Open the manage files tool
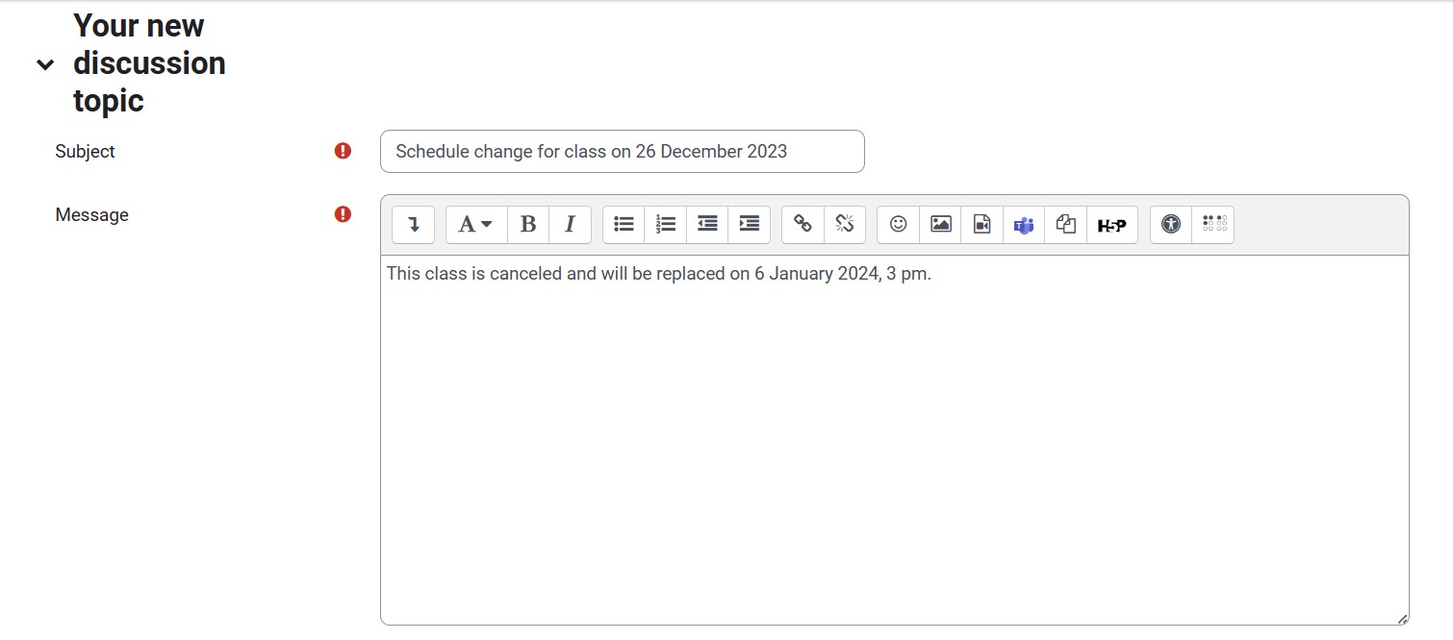 [x=1065, y=225]
